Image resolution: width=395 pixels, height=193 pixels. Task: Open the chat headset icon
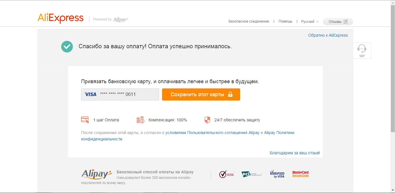click(x=362, y=48)
